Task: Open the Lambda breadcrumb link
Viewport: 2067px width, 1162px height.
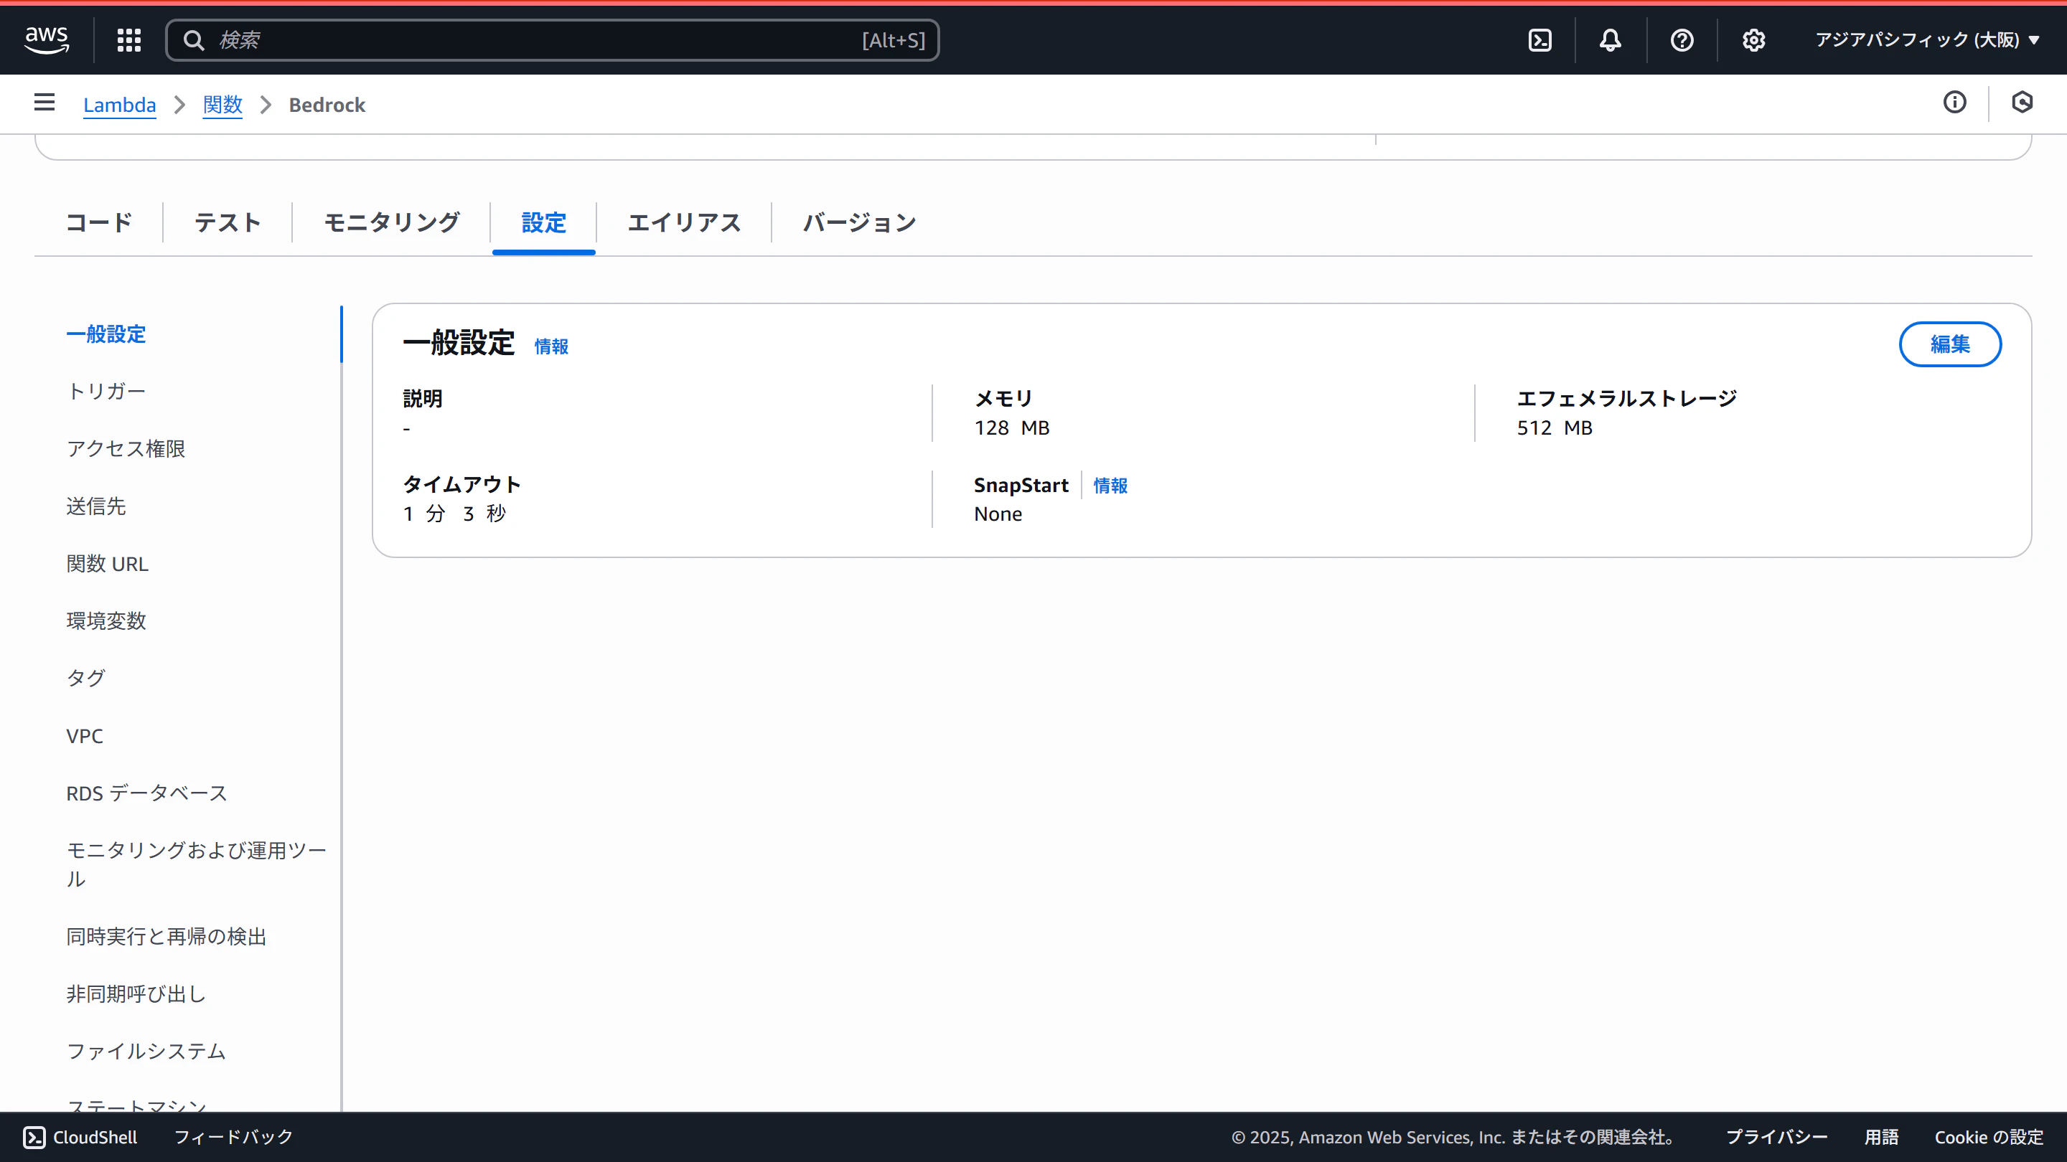Action: pyautogui.click(x=120, y=105)
